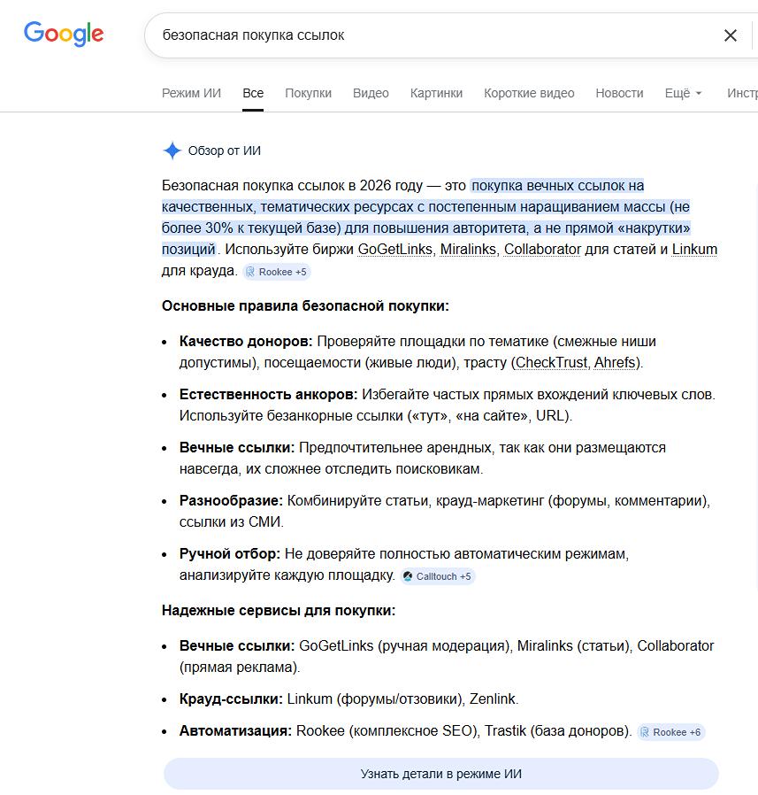Follow the GoGetLinks link
Image resolution: width=758 pixels, height=795 pixels.
pos(395,250)
